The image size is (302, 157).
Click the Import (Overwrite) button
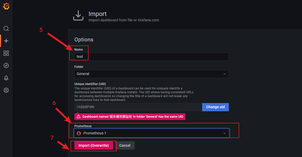pyautogui.click(x=94, y=145)
